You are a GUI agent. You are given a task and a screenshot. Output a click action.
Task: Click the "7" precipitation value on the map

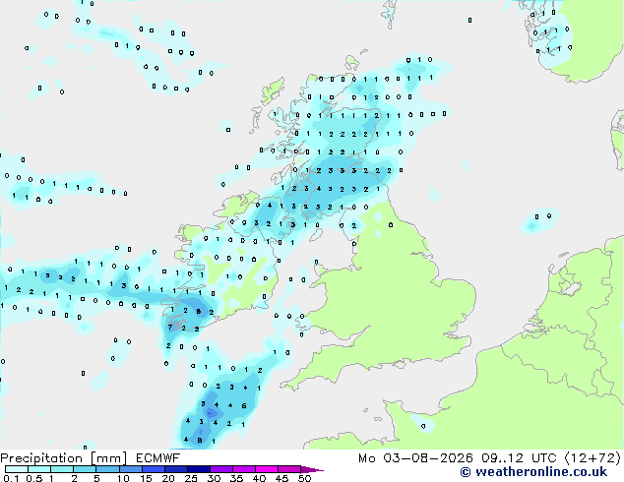(x=170, y=327)
